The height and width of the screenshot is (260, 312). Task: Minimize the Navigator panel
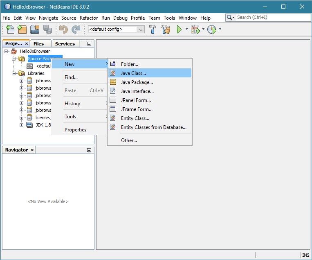(x=89, y=150)
